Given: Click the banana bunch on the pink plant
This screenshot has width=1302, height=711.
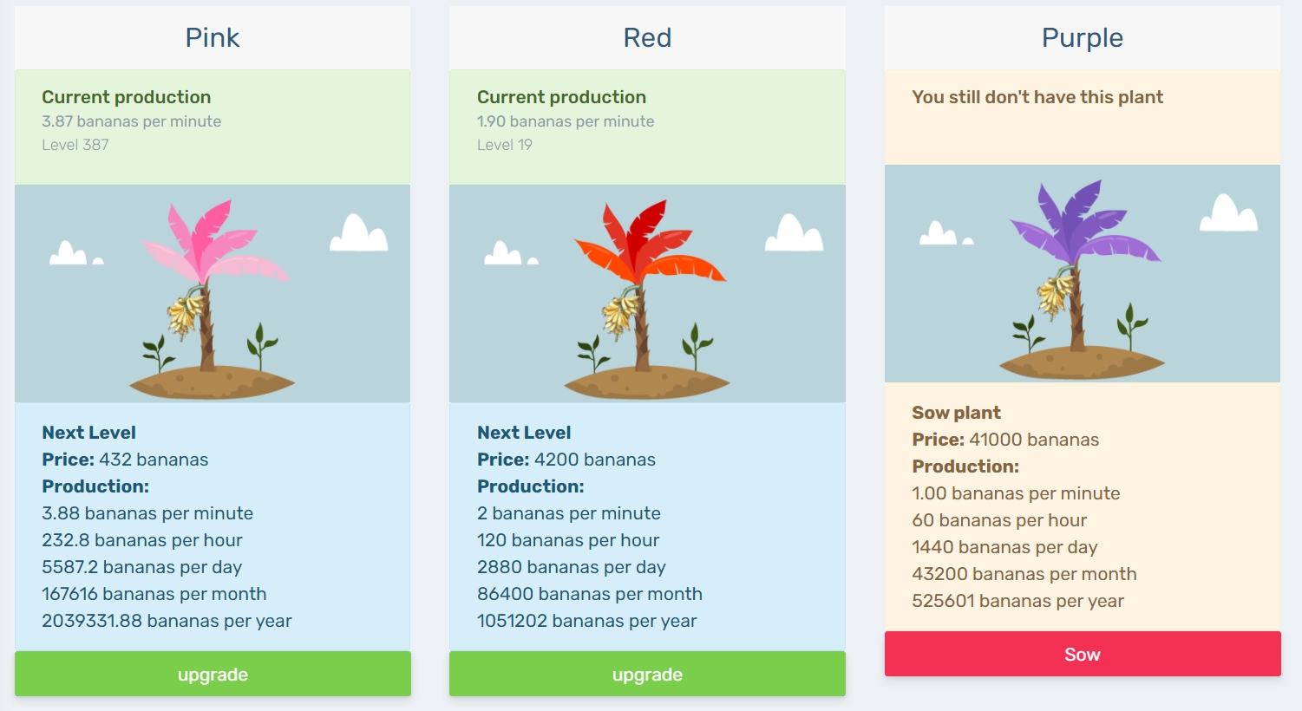Looking at the screenshot, I should [186, 313].
